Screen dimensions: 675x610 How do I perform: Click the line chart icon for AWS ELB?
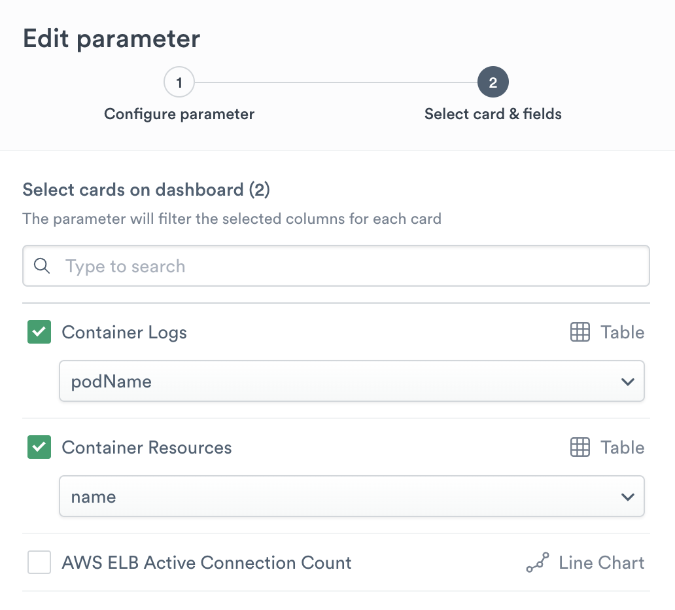point(538,563)
